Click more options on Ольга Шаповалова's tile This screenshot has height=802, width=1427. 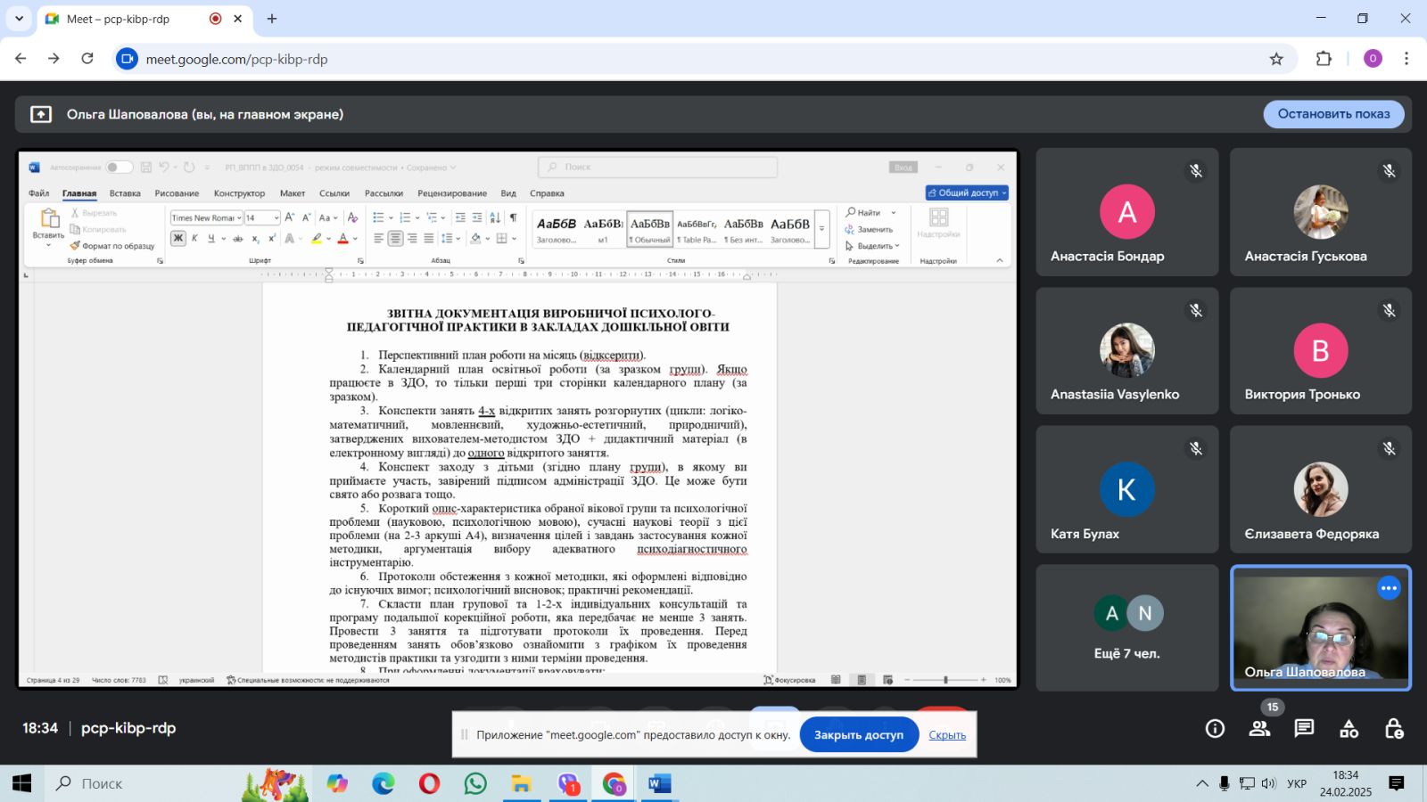tap(1389, 588)
